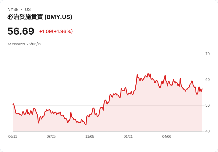Click the 60 y-axis price label

(x=207, y=80)
